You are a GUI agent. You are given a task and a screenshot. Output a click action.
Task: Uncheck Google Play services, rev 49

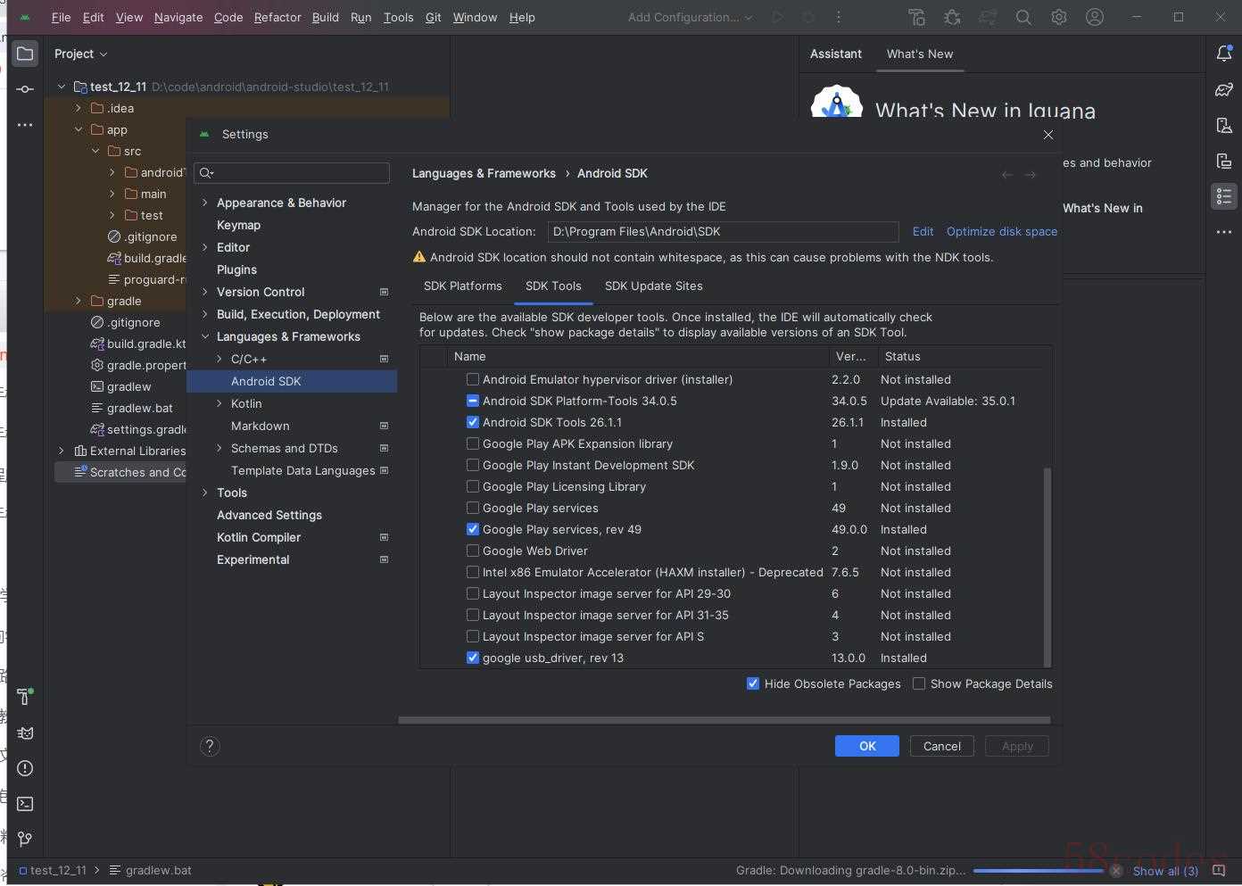(x=473, y=529)
